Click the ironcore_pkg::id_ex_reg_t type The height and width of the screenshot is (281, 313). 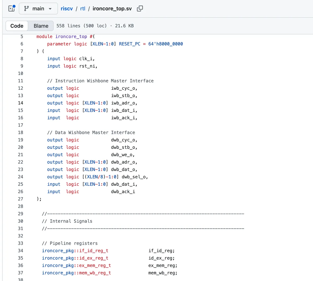tap(75, 258)
